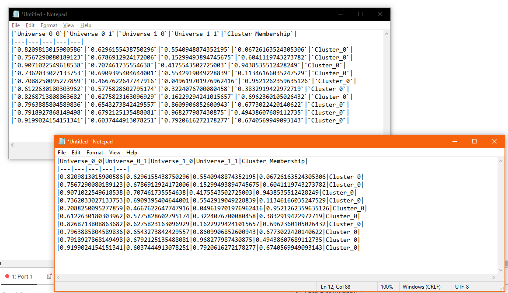Click '0.9071022549618538' in orange Notepad
This screenshot has height=293, width=508.
[x=91, y=192]
